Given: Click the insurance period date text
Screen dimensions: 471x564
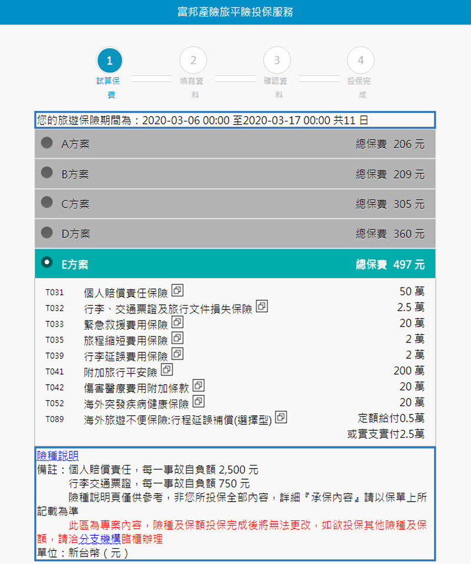Looking at the screenshot, I should pos(203,120).
